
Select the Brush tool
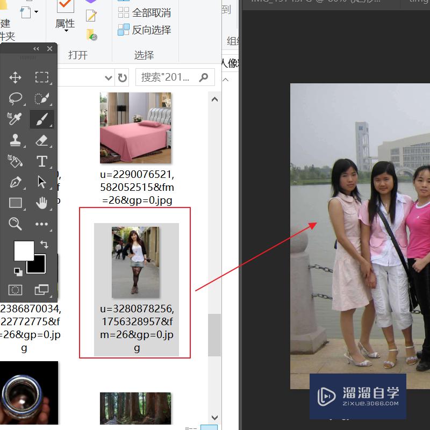click(x=41, y=119)
